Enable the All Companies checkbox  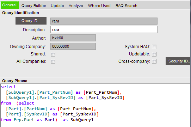[x=53, y=61]
